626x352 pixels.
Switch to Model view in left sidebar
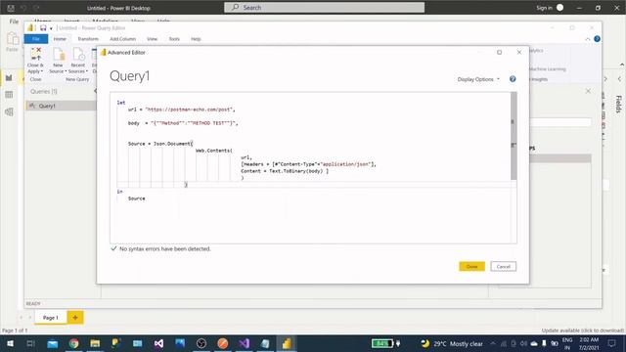tap(9, 111)
